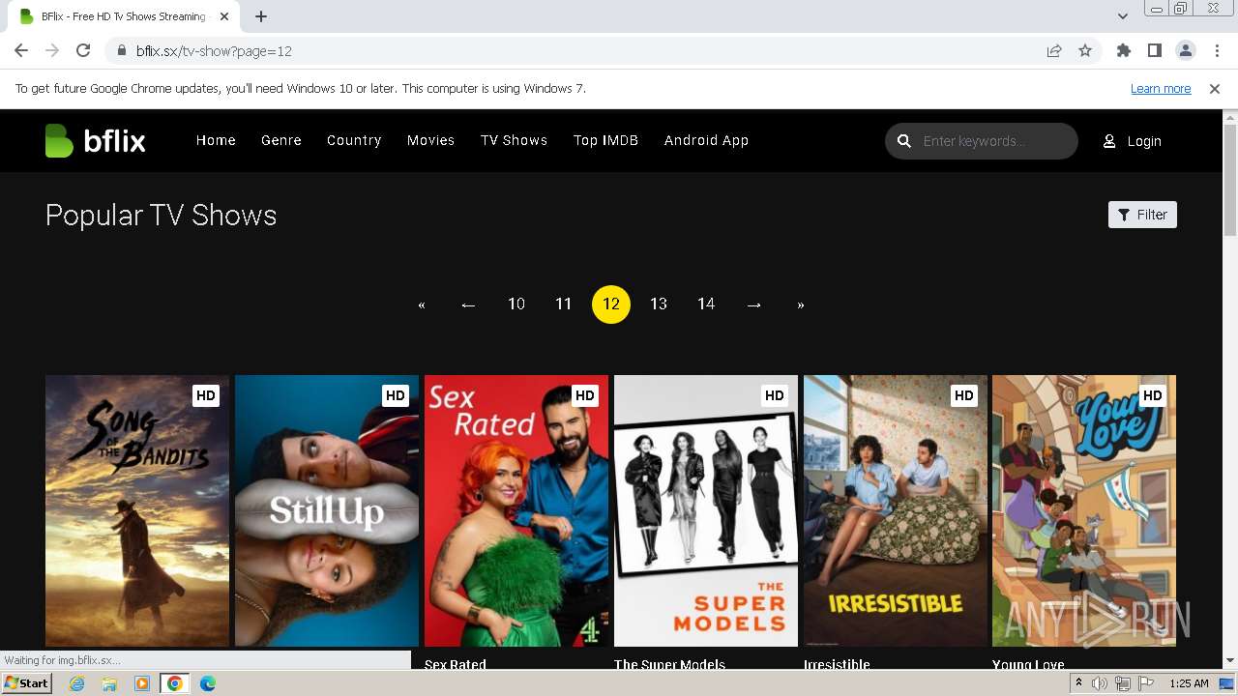Click the bflix logo

click(95, 141)
